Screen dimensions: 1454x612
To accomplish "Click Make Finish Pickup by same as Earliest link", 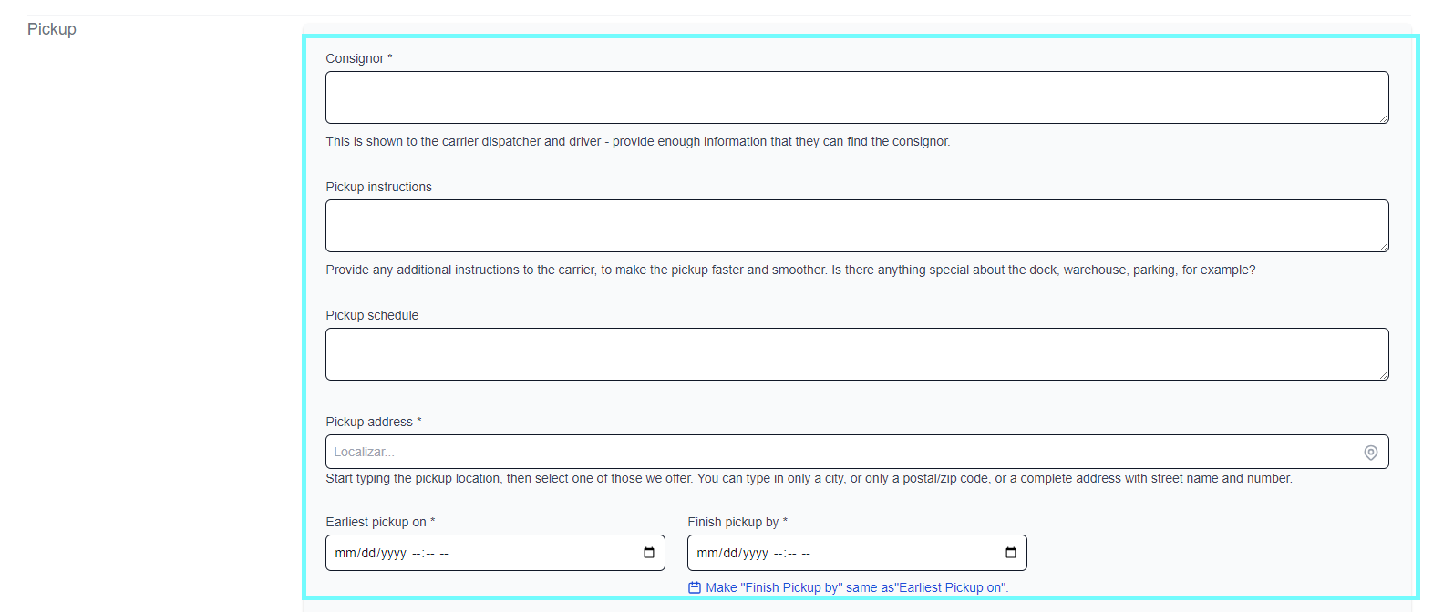I will click(857, 587).
